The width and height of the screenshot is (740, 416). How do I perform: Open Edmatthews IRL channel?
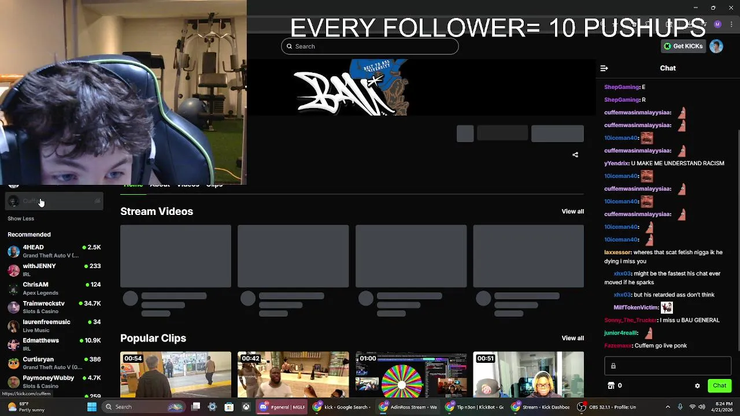54,344
